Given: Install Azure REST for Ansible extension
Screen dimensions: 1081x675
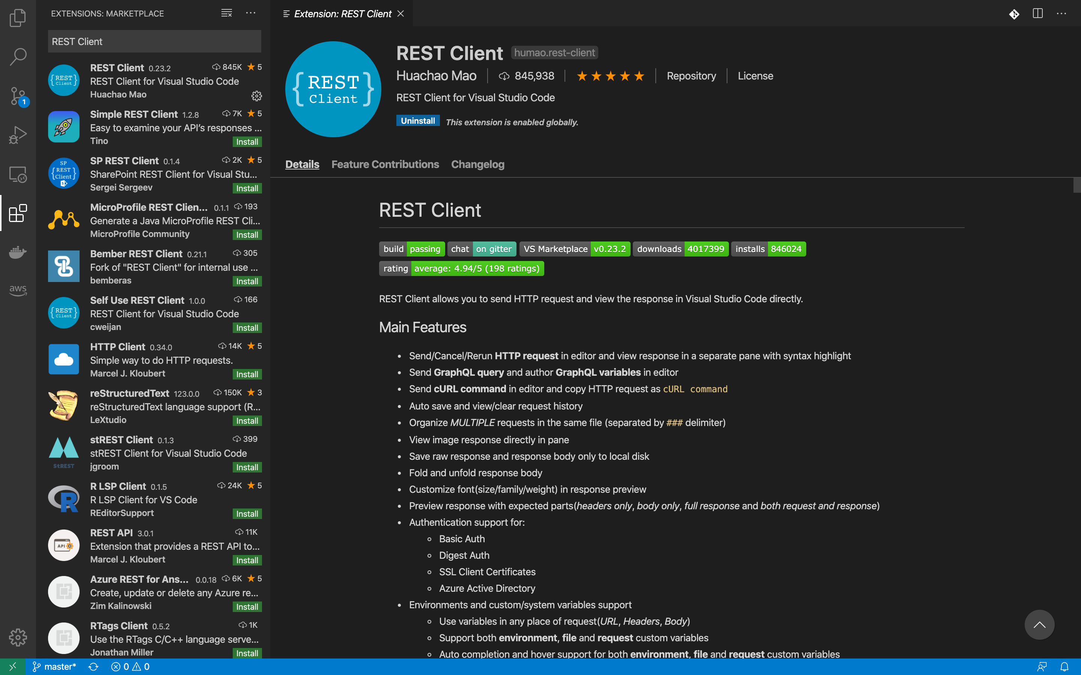Looking at the screenshot, I should (247, 607).
